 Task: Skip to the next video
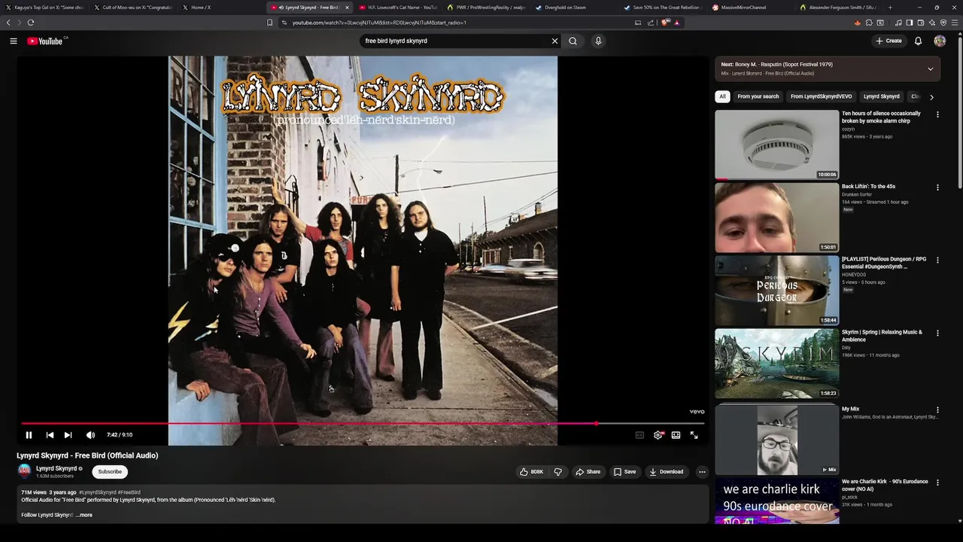pos(68,435)
